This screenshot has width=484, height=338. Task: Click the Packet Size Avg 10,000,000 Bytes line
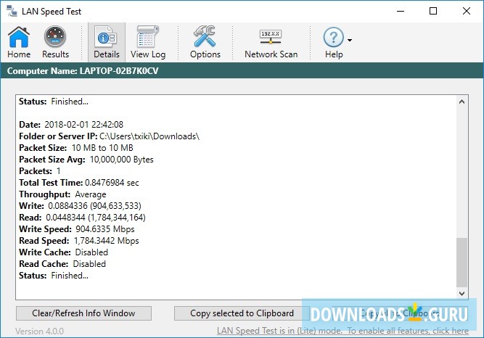click(x=86, y=160)
